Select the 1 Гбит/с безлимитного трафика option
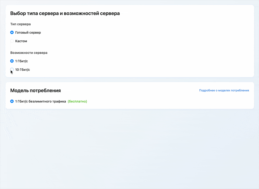Screen dimensions: 259x189 [x=12, y=101]
